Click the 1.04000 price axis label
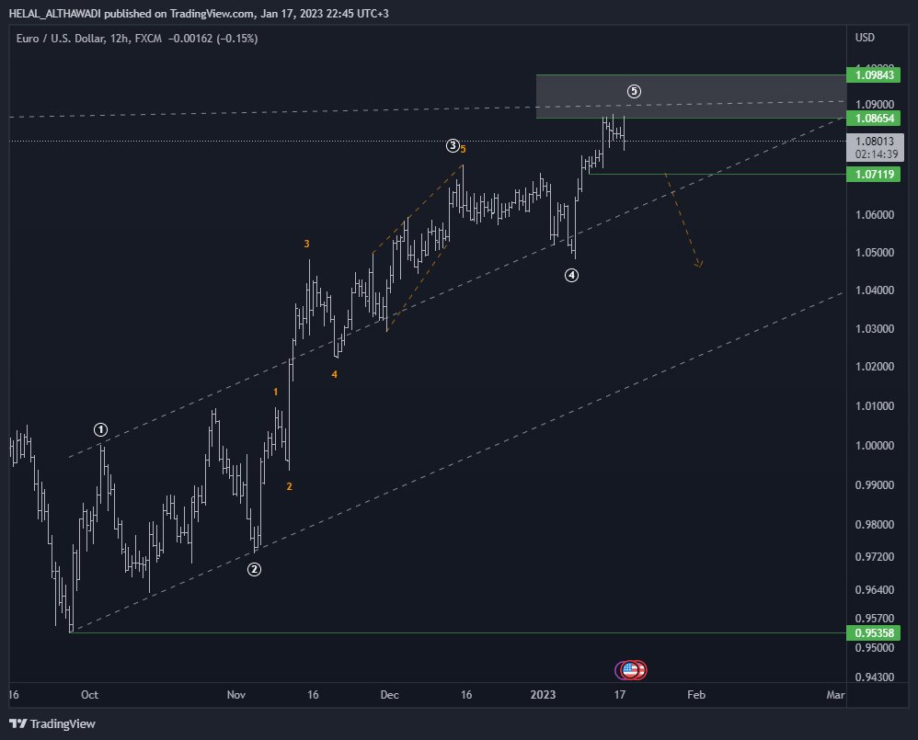This screenshot has height=740, width=918. [875, 290]
